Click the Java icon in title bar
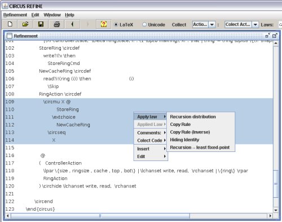The height and width of the screenshot is (222, 282). tap(5, 6)
